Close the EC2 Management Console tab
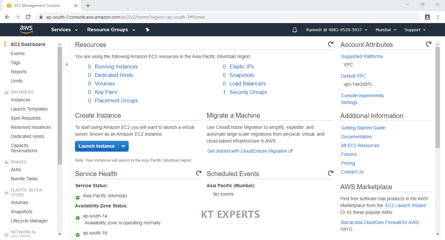445x240 pixels. 75,6
